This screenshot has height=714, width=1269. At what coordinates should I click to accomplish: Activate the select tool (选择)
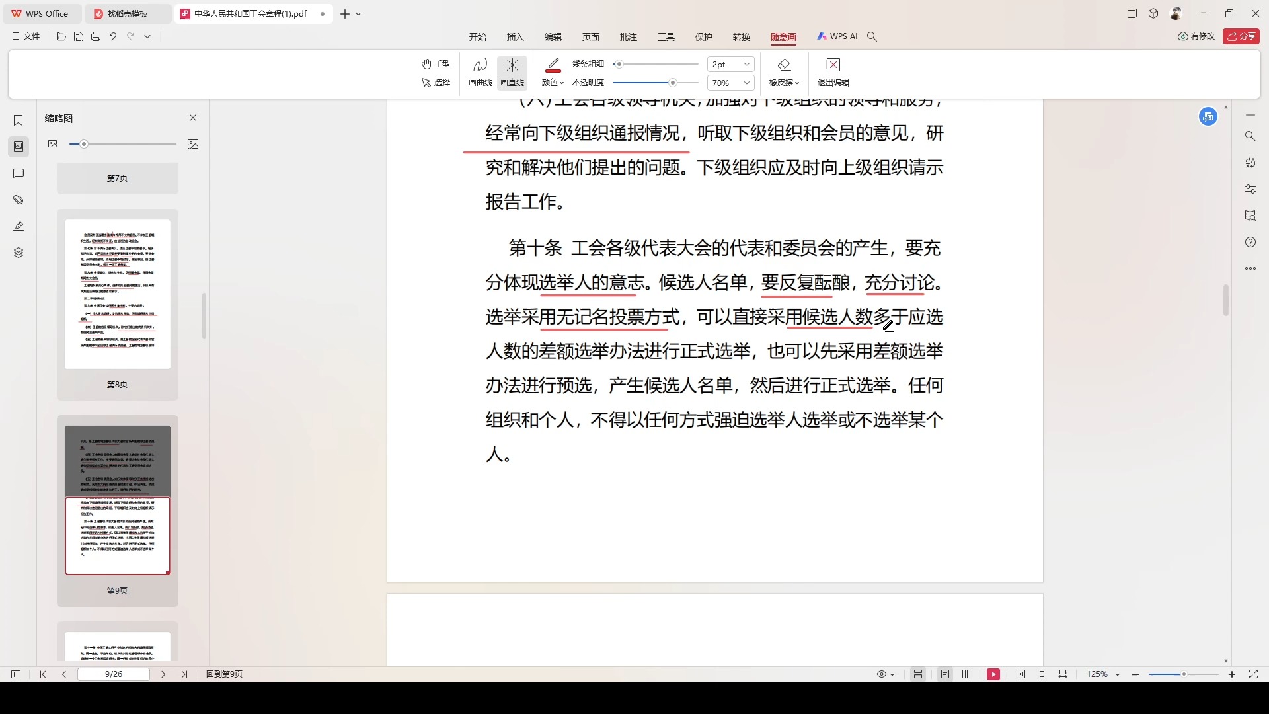[x=436, y=83]
